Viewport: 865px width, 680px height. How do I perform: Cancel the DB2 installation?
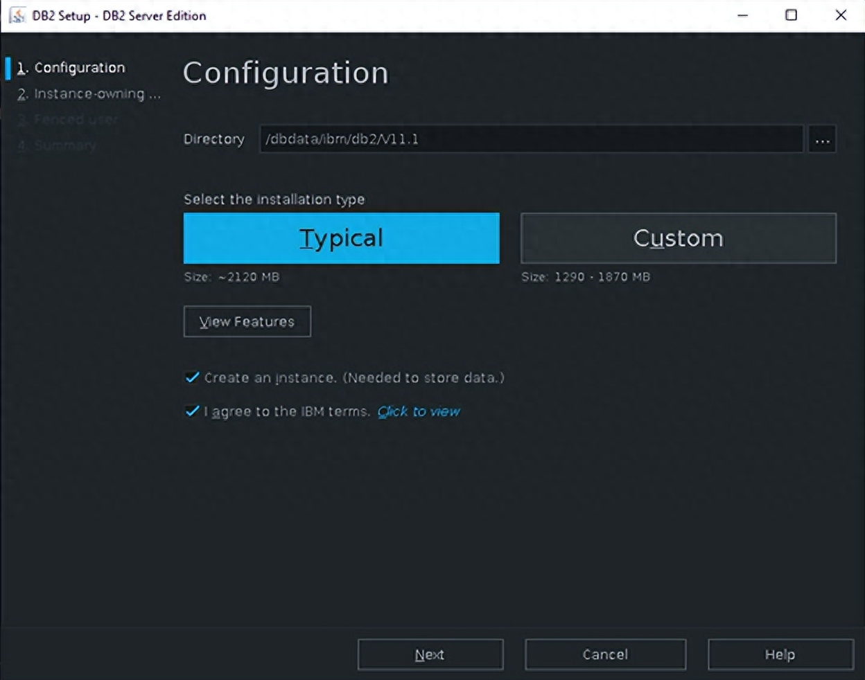tap(605, 654)
